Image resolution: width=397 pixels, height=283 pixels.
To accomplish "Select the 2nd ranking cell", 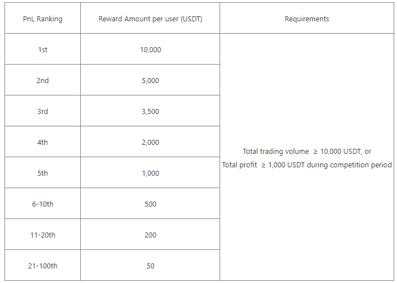I will click(43, 81).
